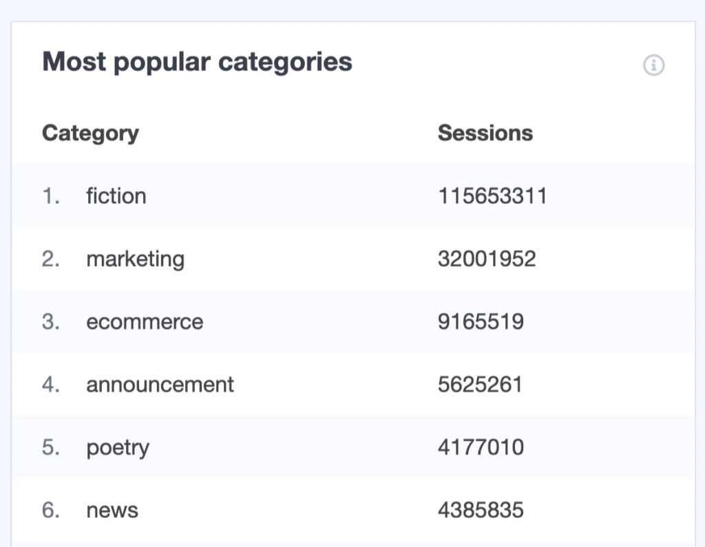Open the ecommerce category
Viewport: 705px width, 547px height.
pyautogui.click(x=145, y=322)
